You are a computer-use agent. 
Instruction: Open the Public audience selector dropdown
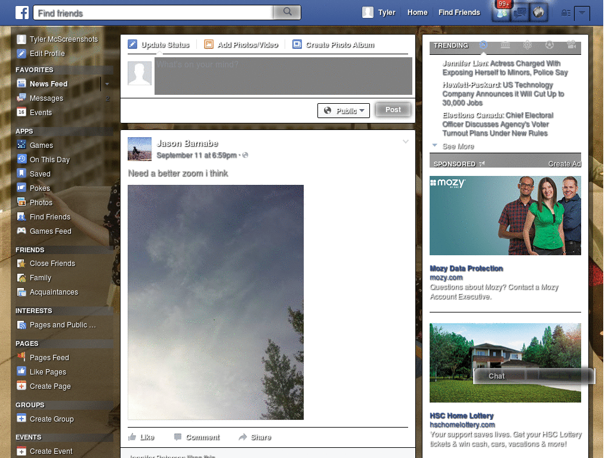343,110
